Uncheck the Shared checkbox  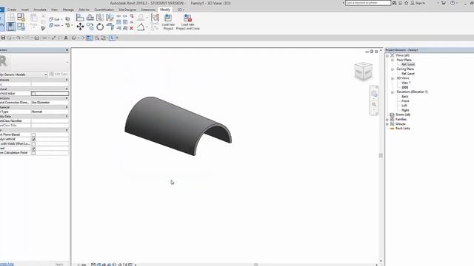33,149
